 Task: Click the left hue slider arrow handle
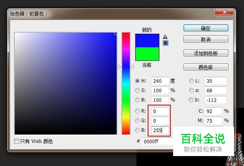coord(119,67)
